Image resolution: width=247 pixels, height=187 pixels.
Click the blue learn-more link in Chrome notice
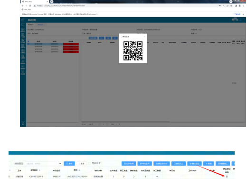click(237, 14)
